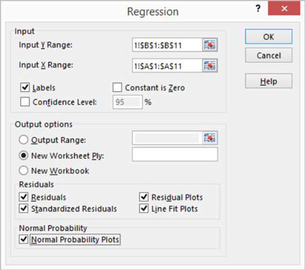Viewport: 305px width, 270px height.
Task: Click the question mark help icon in title bar
Action: tap(258, 9)
